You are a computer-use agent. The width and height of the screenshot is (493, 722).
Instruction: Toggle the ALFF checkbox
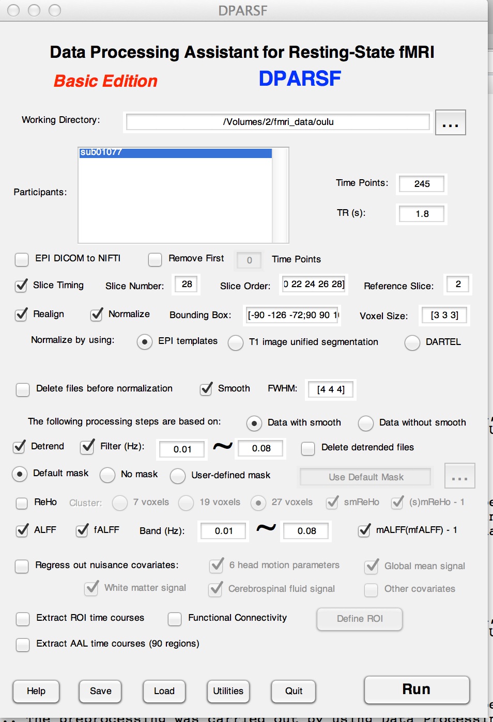click(22, 530)
